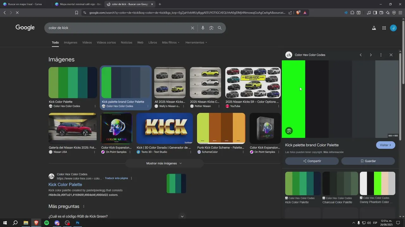
Task: Open more options beside Más preguntas
Action: [84, 207]
